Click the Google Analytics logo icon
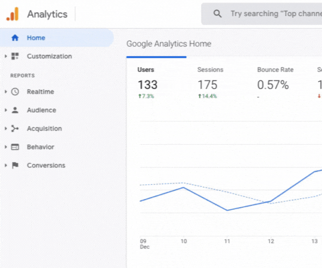The width and height of the screenshot is (322, 268). click(x=13, y=14)
